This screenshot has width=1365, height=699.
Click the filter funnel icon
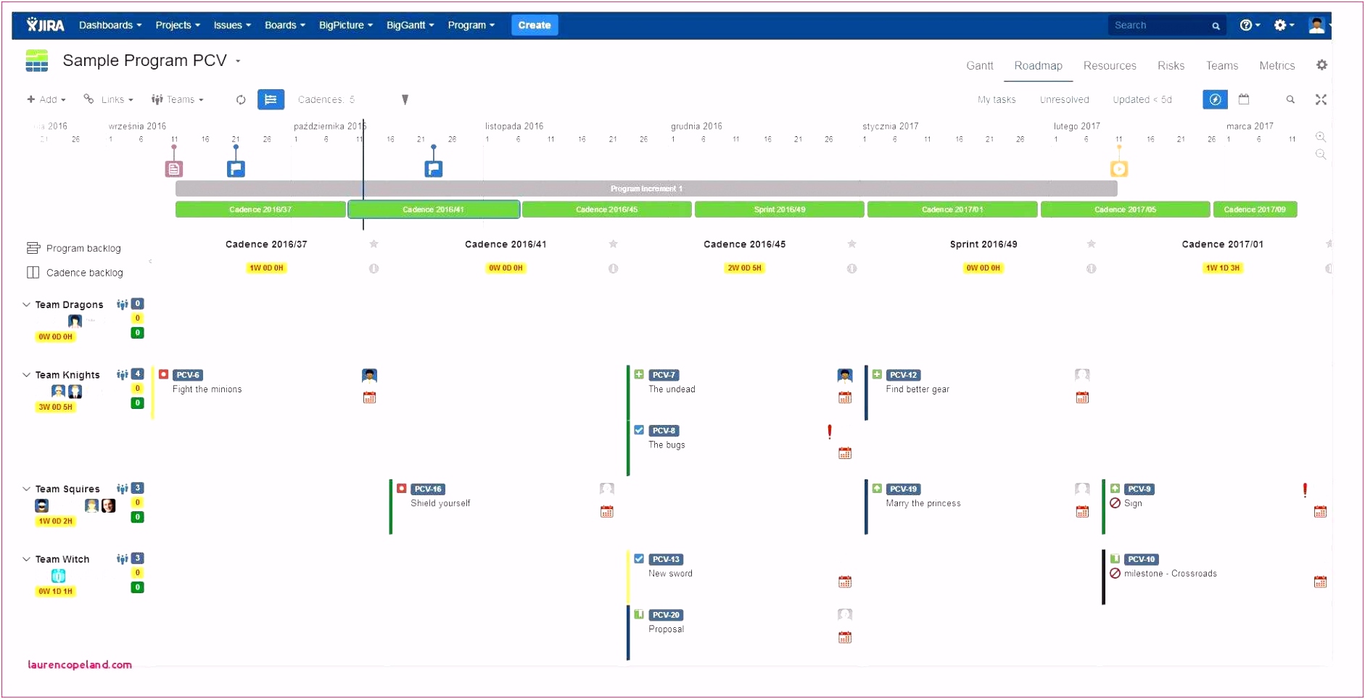click(405, 99)
